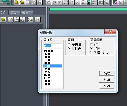
Task: Click the Save selection floppy icon
Action: [40, 2]
